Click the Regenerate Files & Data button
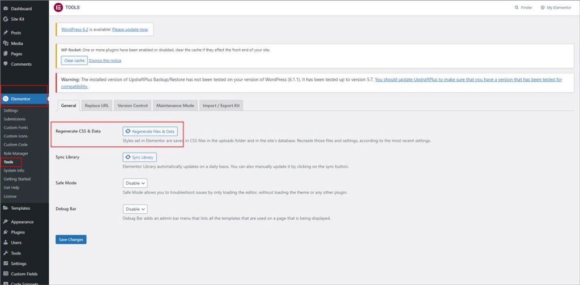The width and height of the screenshot is (580, 285). [x=150, y=131]
